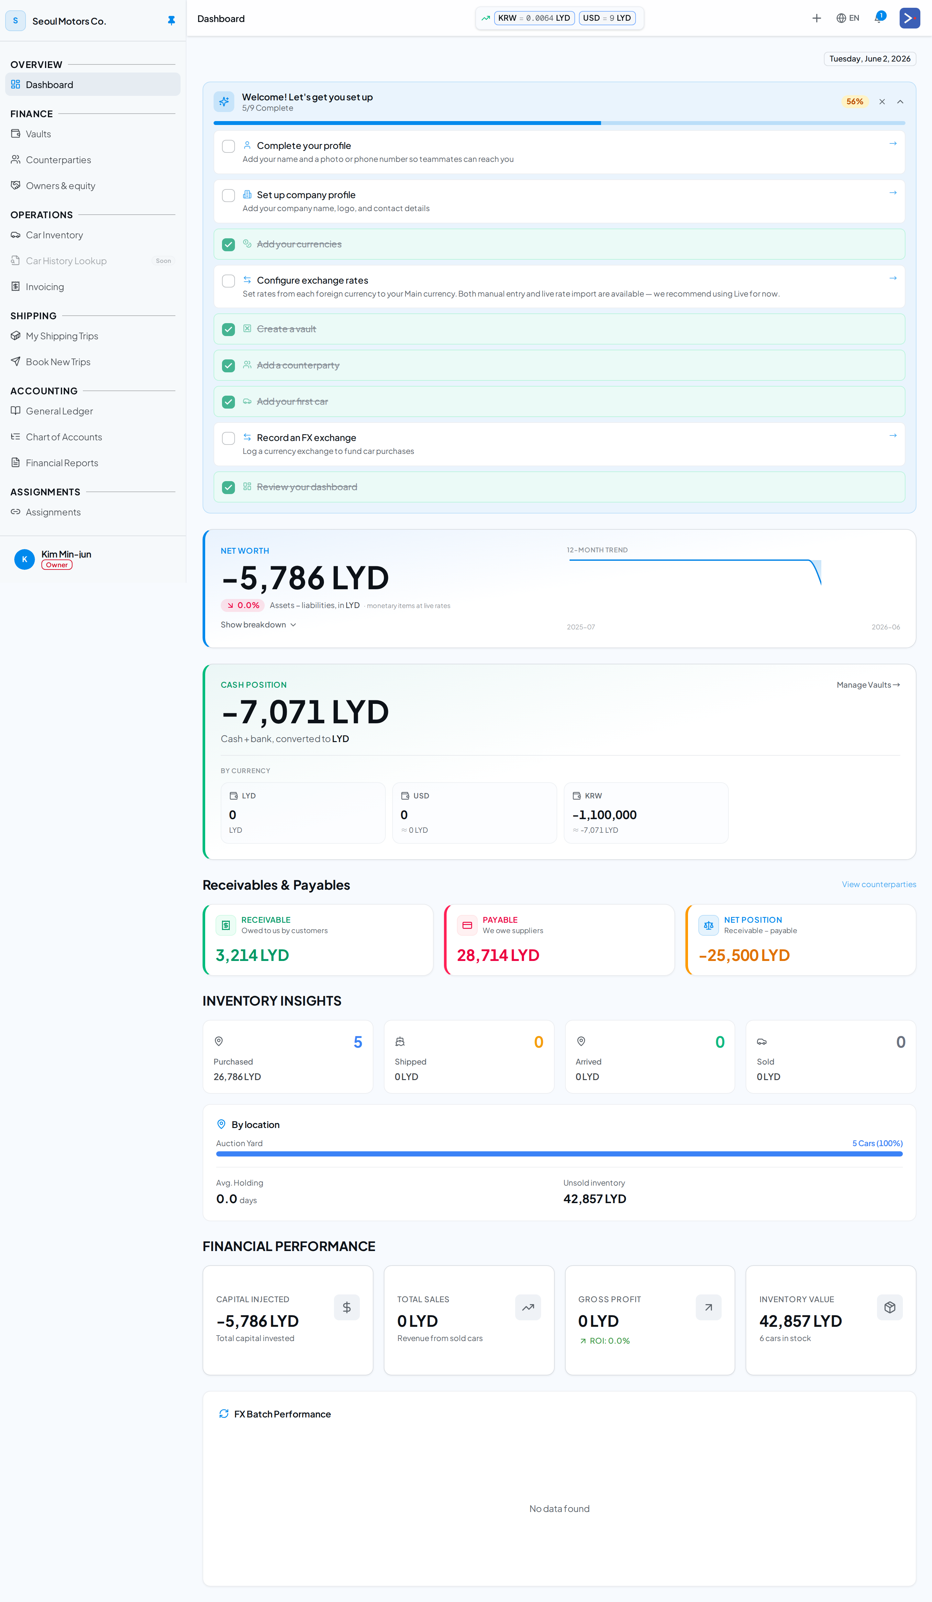Click View counterparties link
This screenshot has height=1602, width=932.
coord(879,885)
